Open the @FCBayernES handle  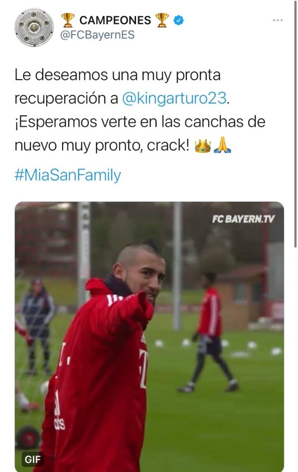coord(97,35)
